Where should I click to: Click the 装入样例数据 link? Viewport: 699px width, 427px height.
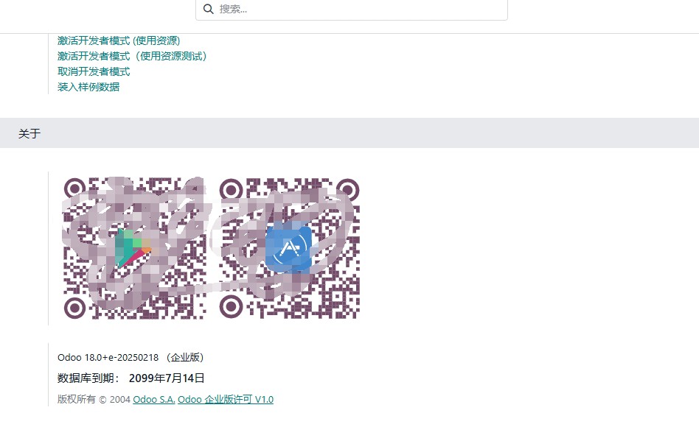pos(88,87)
